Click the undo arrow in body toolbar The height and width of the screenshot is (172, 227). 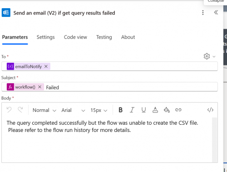9,110
